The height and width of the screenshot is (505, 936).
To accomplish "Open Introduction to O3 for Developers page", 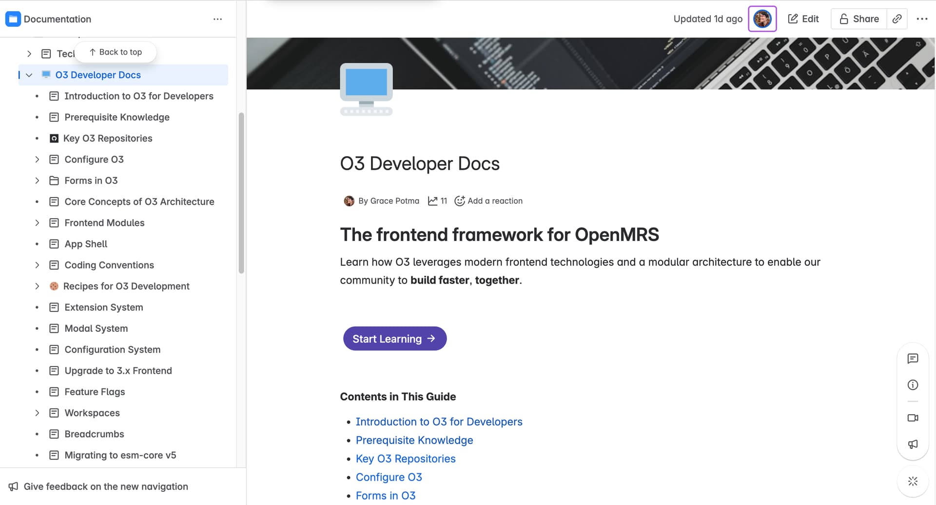I will pos(139,96).
